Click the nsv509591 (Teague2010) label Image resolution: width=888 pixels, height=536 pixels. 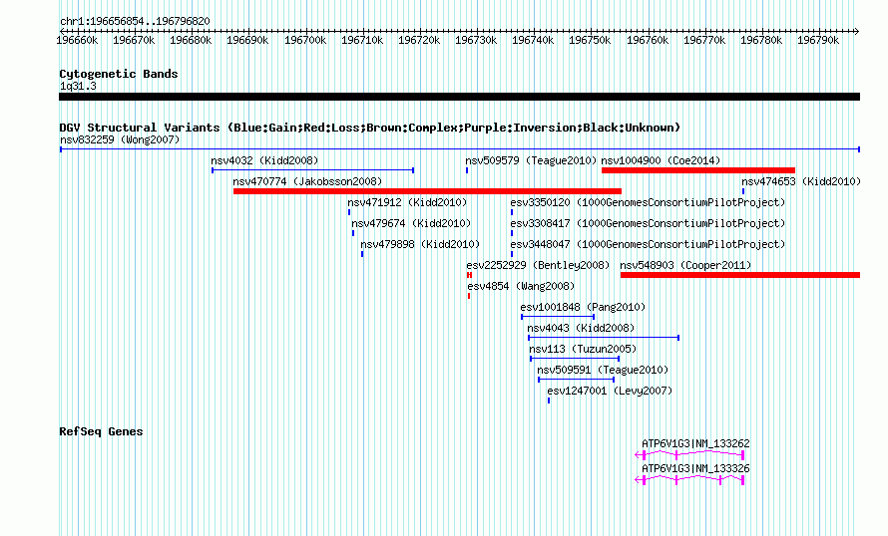pyautogui.click(x=603, y=370)
